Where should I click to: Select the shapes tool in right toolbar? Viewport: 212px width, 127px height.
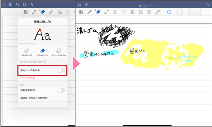pyautogui.click(x=115, y=12)
